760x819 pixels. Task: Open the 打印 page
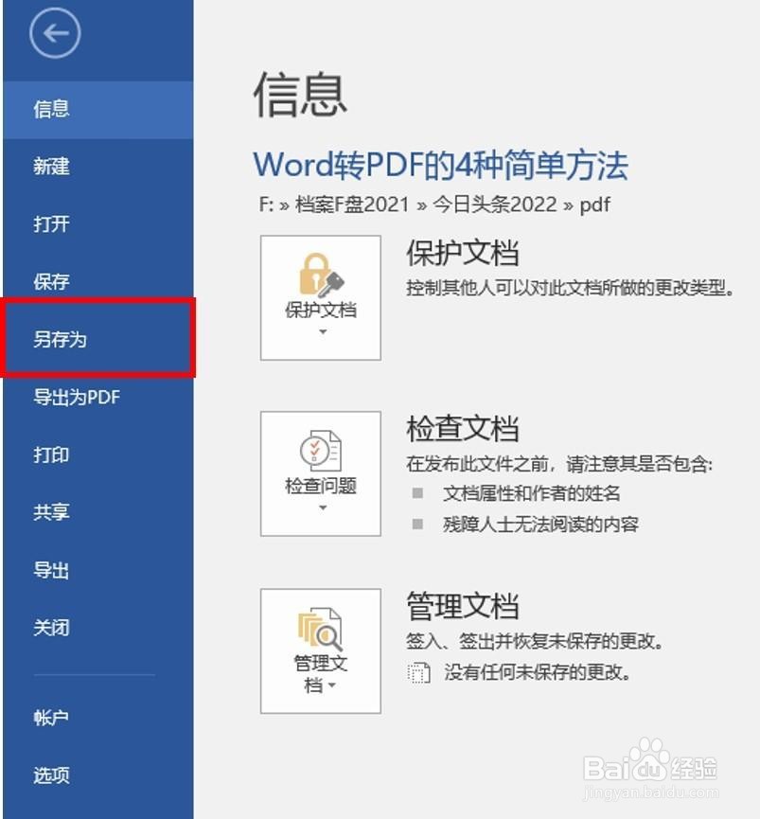50,455
